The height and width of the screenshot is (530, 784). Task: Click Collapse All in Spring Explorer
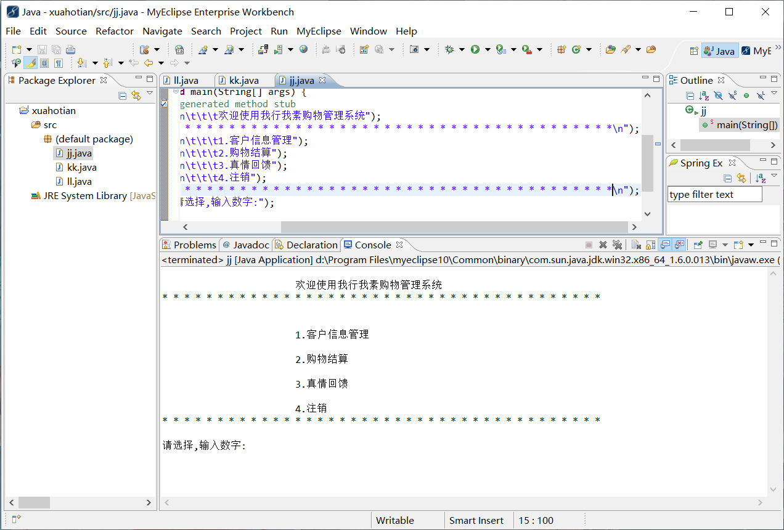click(x=727, y=178)
